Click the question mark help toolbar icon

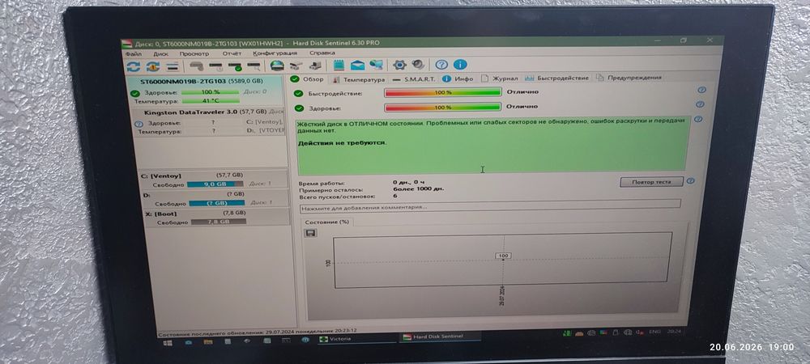coord(441,65)
